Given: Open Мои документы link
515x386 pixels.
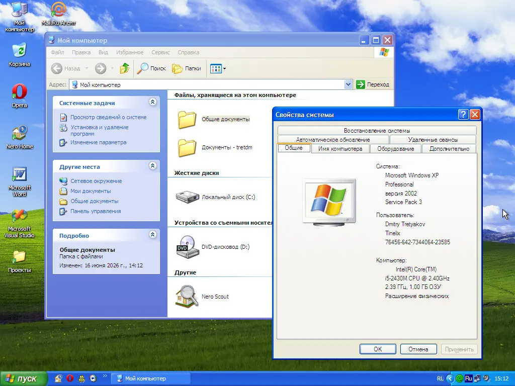Looking at the screenshot, I should [91, 191].
